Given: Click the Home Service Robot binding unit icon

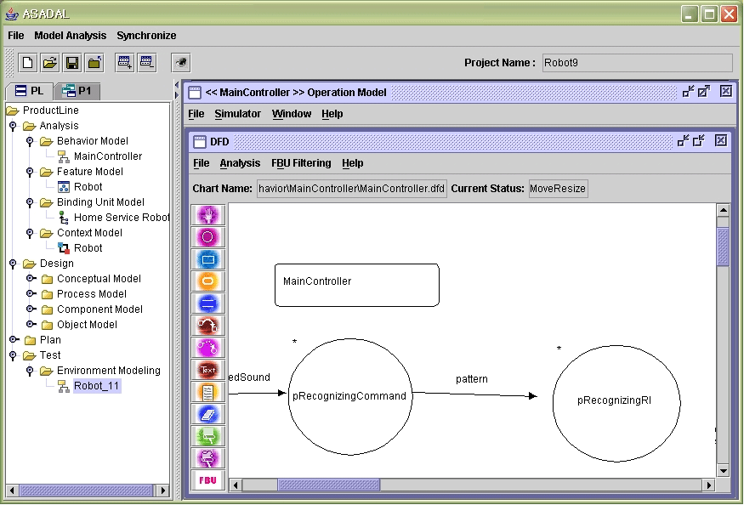Looking at the screenshot, I should (63, 218).
